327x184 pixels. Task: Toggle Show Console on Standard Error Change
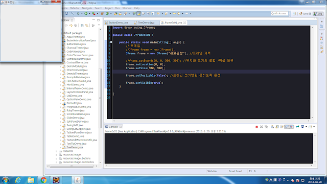pyautogui.click(x=292, y=127)
